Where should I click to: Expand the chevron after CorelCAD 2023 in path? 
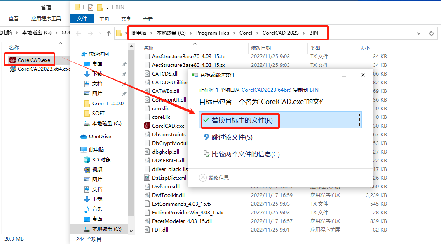[x=304, y=33]
